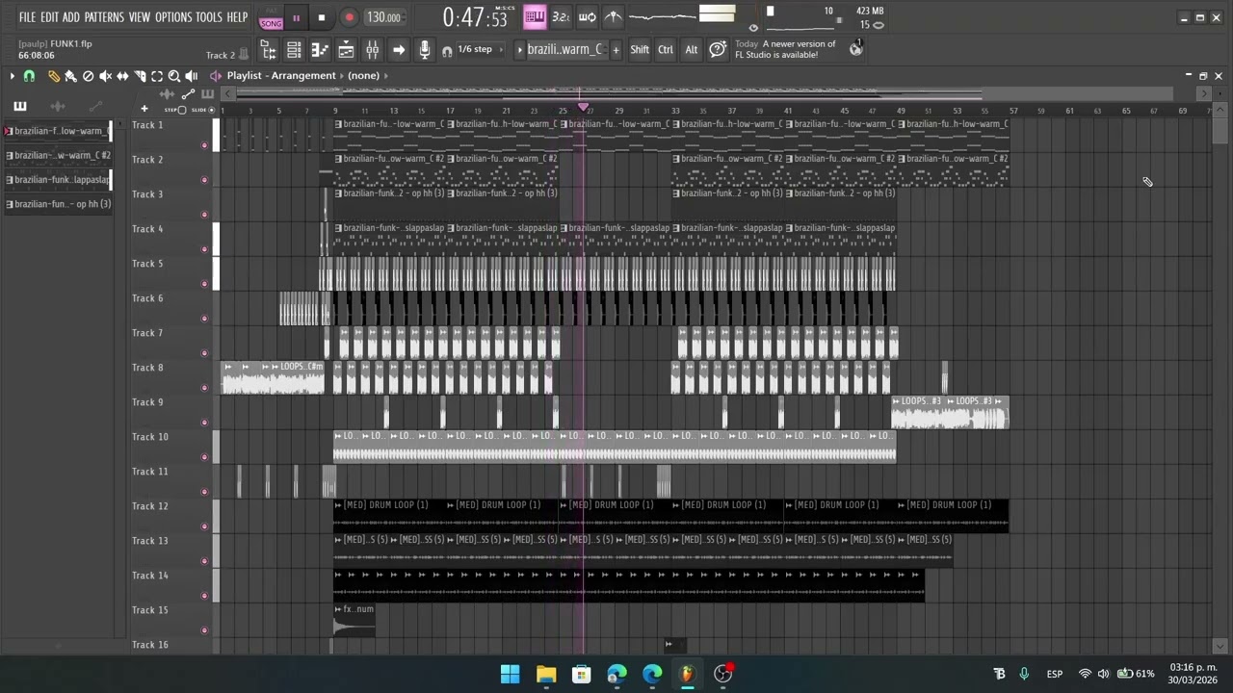Image resolution: width=1233 pixels, height=693 pixels.
Task: Click the add new pattern plus button
Action: click(x=616, y=50)
